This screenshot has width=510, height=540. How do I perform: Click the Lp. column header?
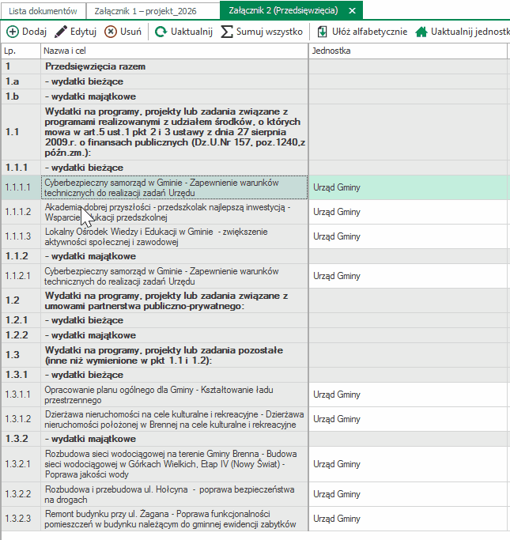click(21, 51)
